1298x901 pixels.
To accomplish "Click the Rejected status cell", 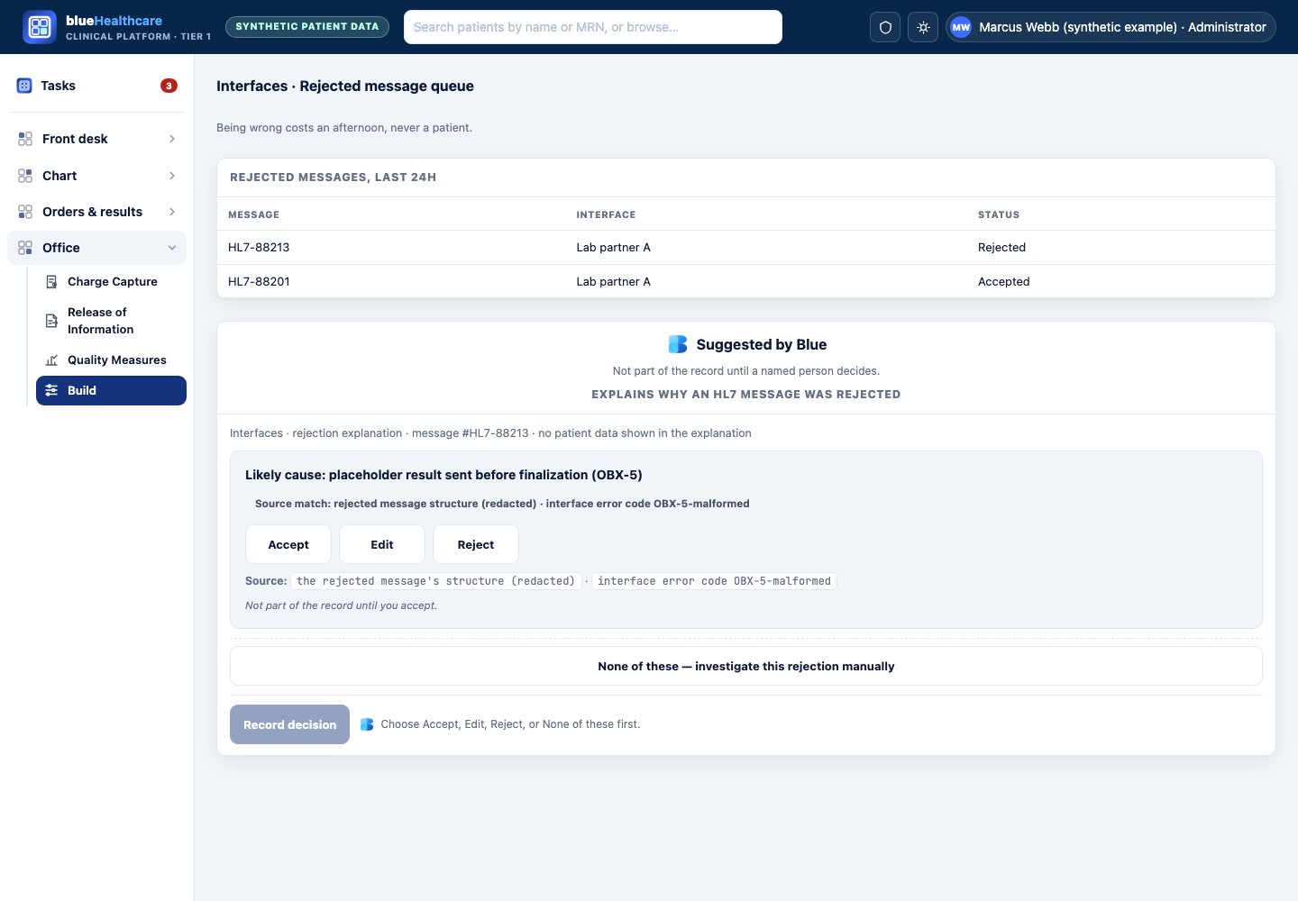I will pyautogui.click(x=1001, y=248).
